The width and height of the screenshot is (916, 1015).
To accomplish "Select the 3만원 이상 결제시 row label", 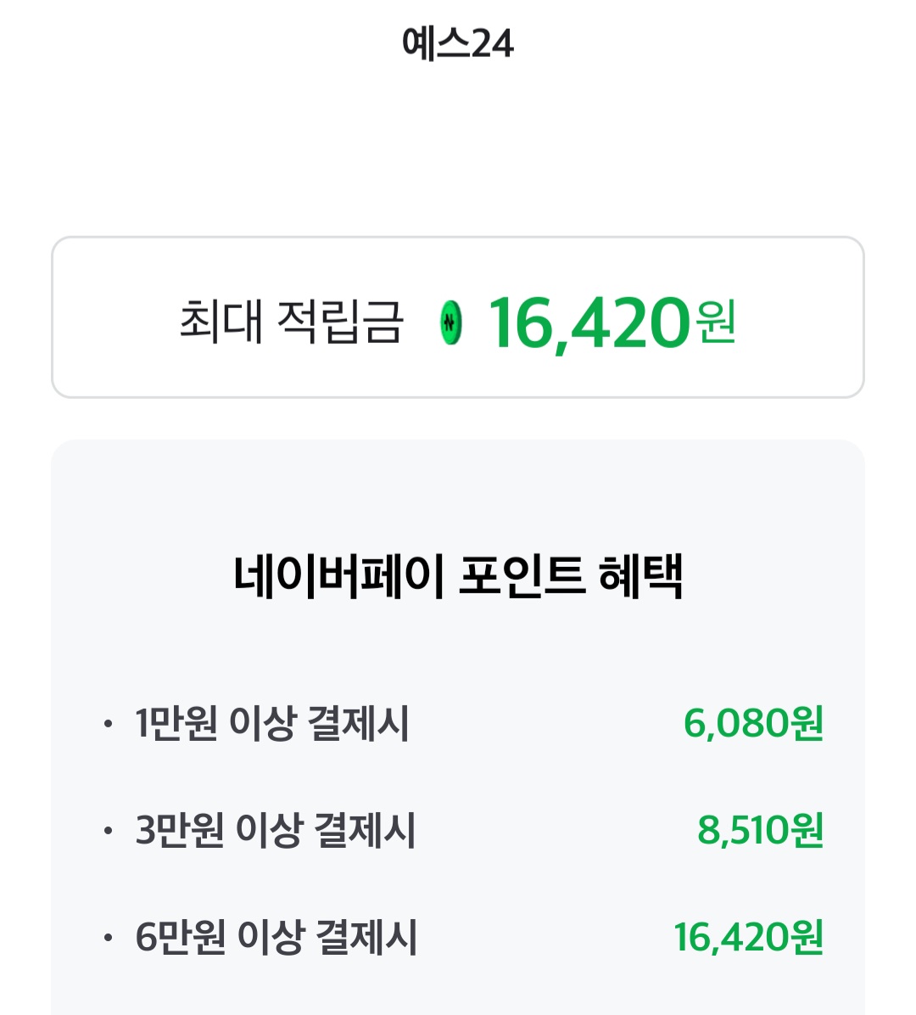I will point(276,830).
